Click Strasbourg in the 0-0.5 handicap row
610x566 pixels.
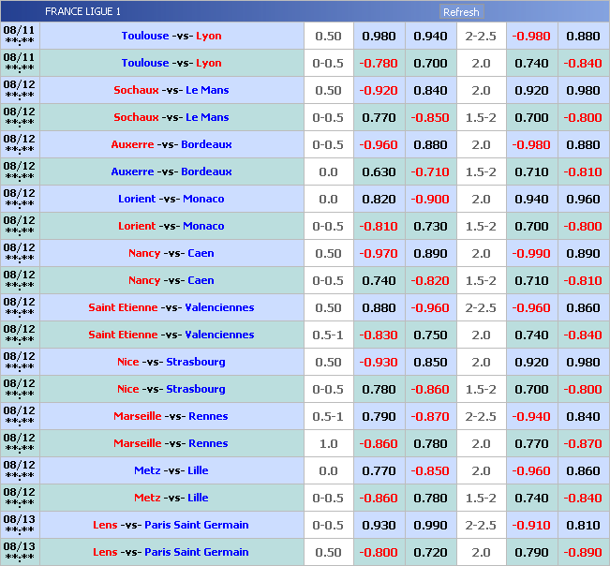click(196, 390)
